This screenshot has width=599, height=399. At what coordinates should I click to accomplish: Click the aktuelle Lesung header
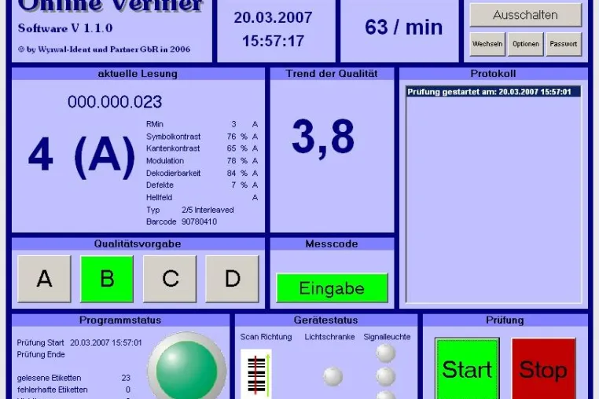[138, 74]
